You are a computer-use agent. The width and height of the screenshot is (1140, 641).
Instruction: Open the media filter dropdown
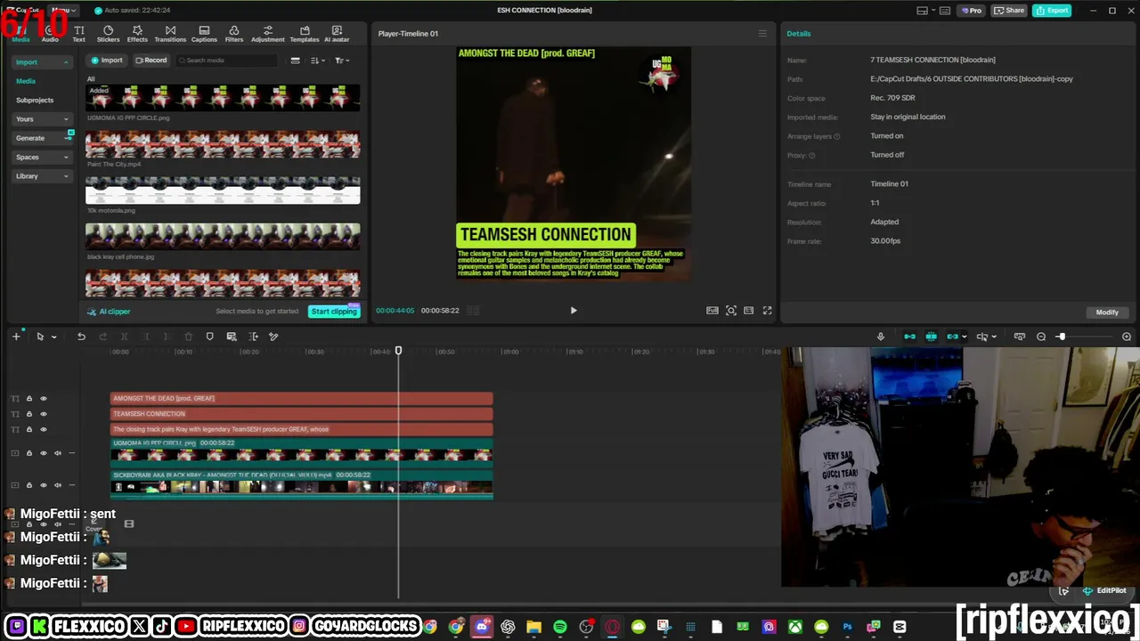click(x=342, y=61)
